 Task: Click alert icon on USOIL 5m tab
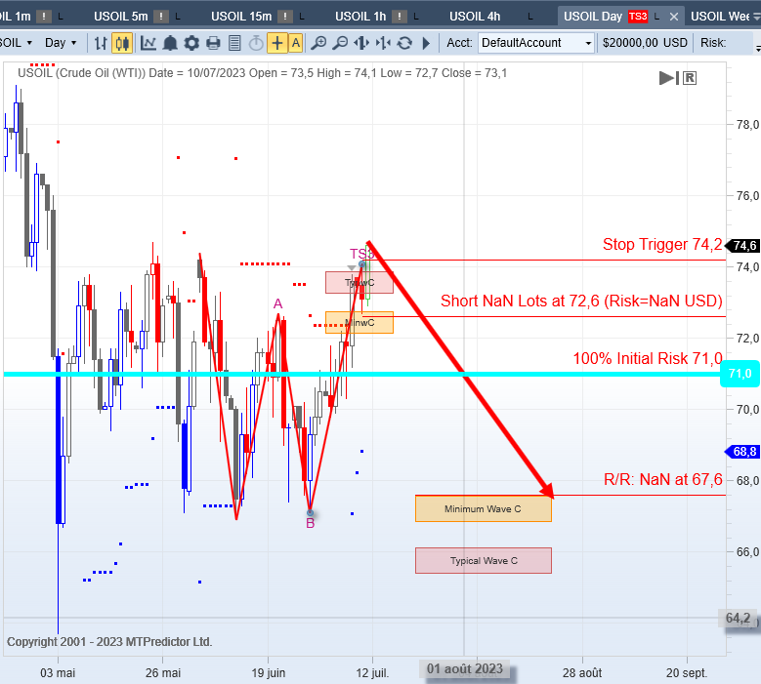point(160,17)
